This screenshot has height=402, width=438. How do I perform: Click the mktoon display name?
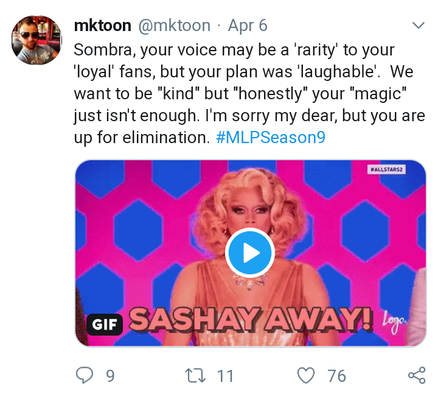pyautogui.click(x=103, y=26)
